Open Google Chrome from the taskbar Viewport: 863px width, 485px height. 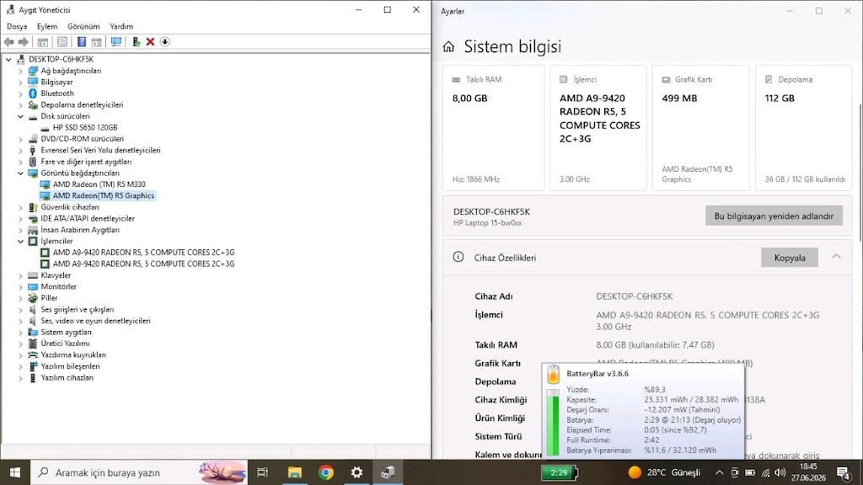[326, 472]
